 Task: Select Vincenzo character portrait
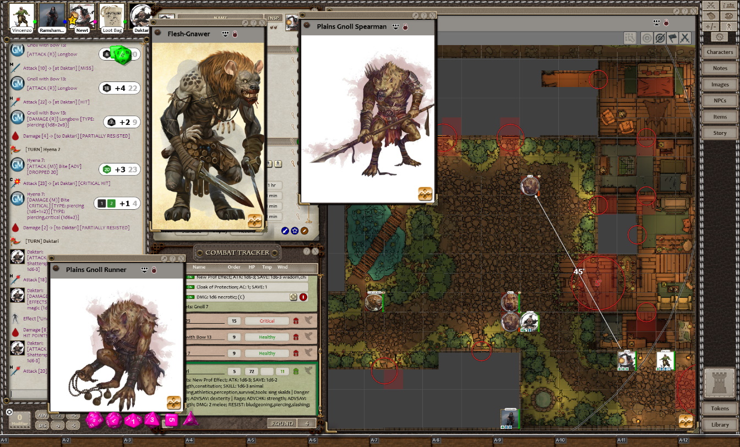tap(22, 15)
